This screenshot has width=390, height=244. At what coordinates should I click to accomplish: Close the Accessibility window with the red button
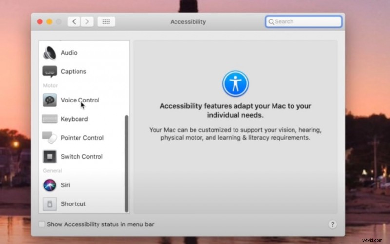coord(40,21)
